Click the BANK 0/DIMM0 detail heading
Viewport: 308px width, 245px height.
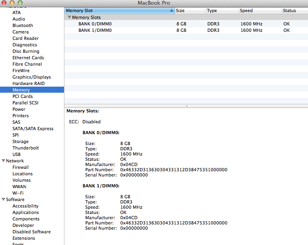101,133
